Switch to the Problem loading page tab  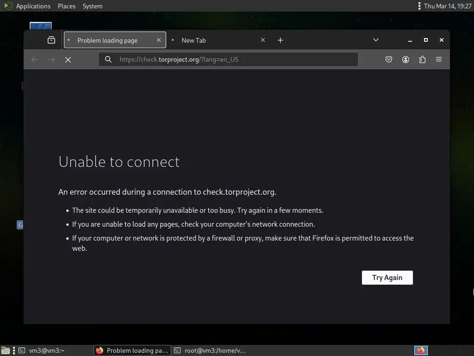[115, 40]
